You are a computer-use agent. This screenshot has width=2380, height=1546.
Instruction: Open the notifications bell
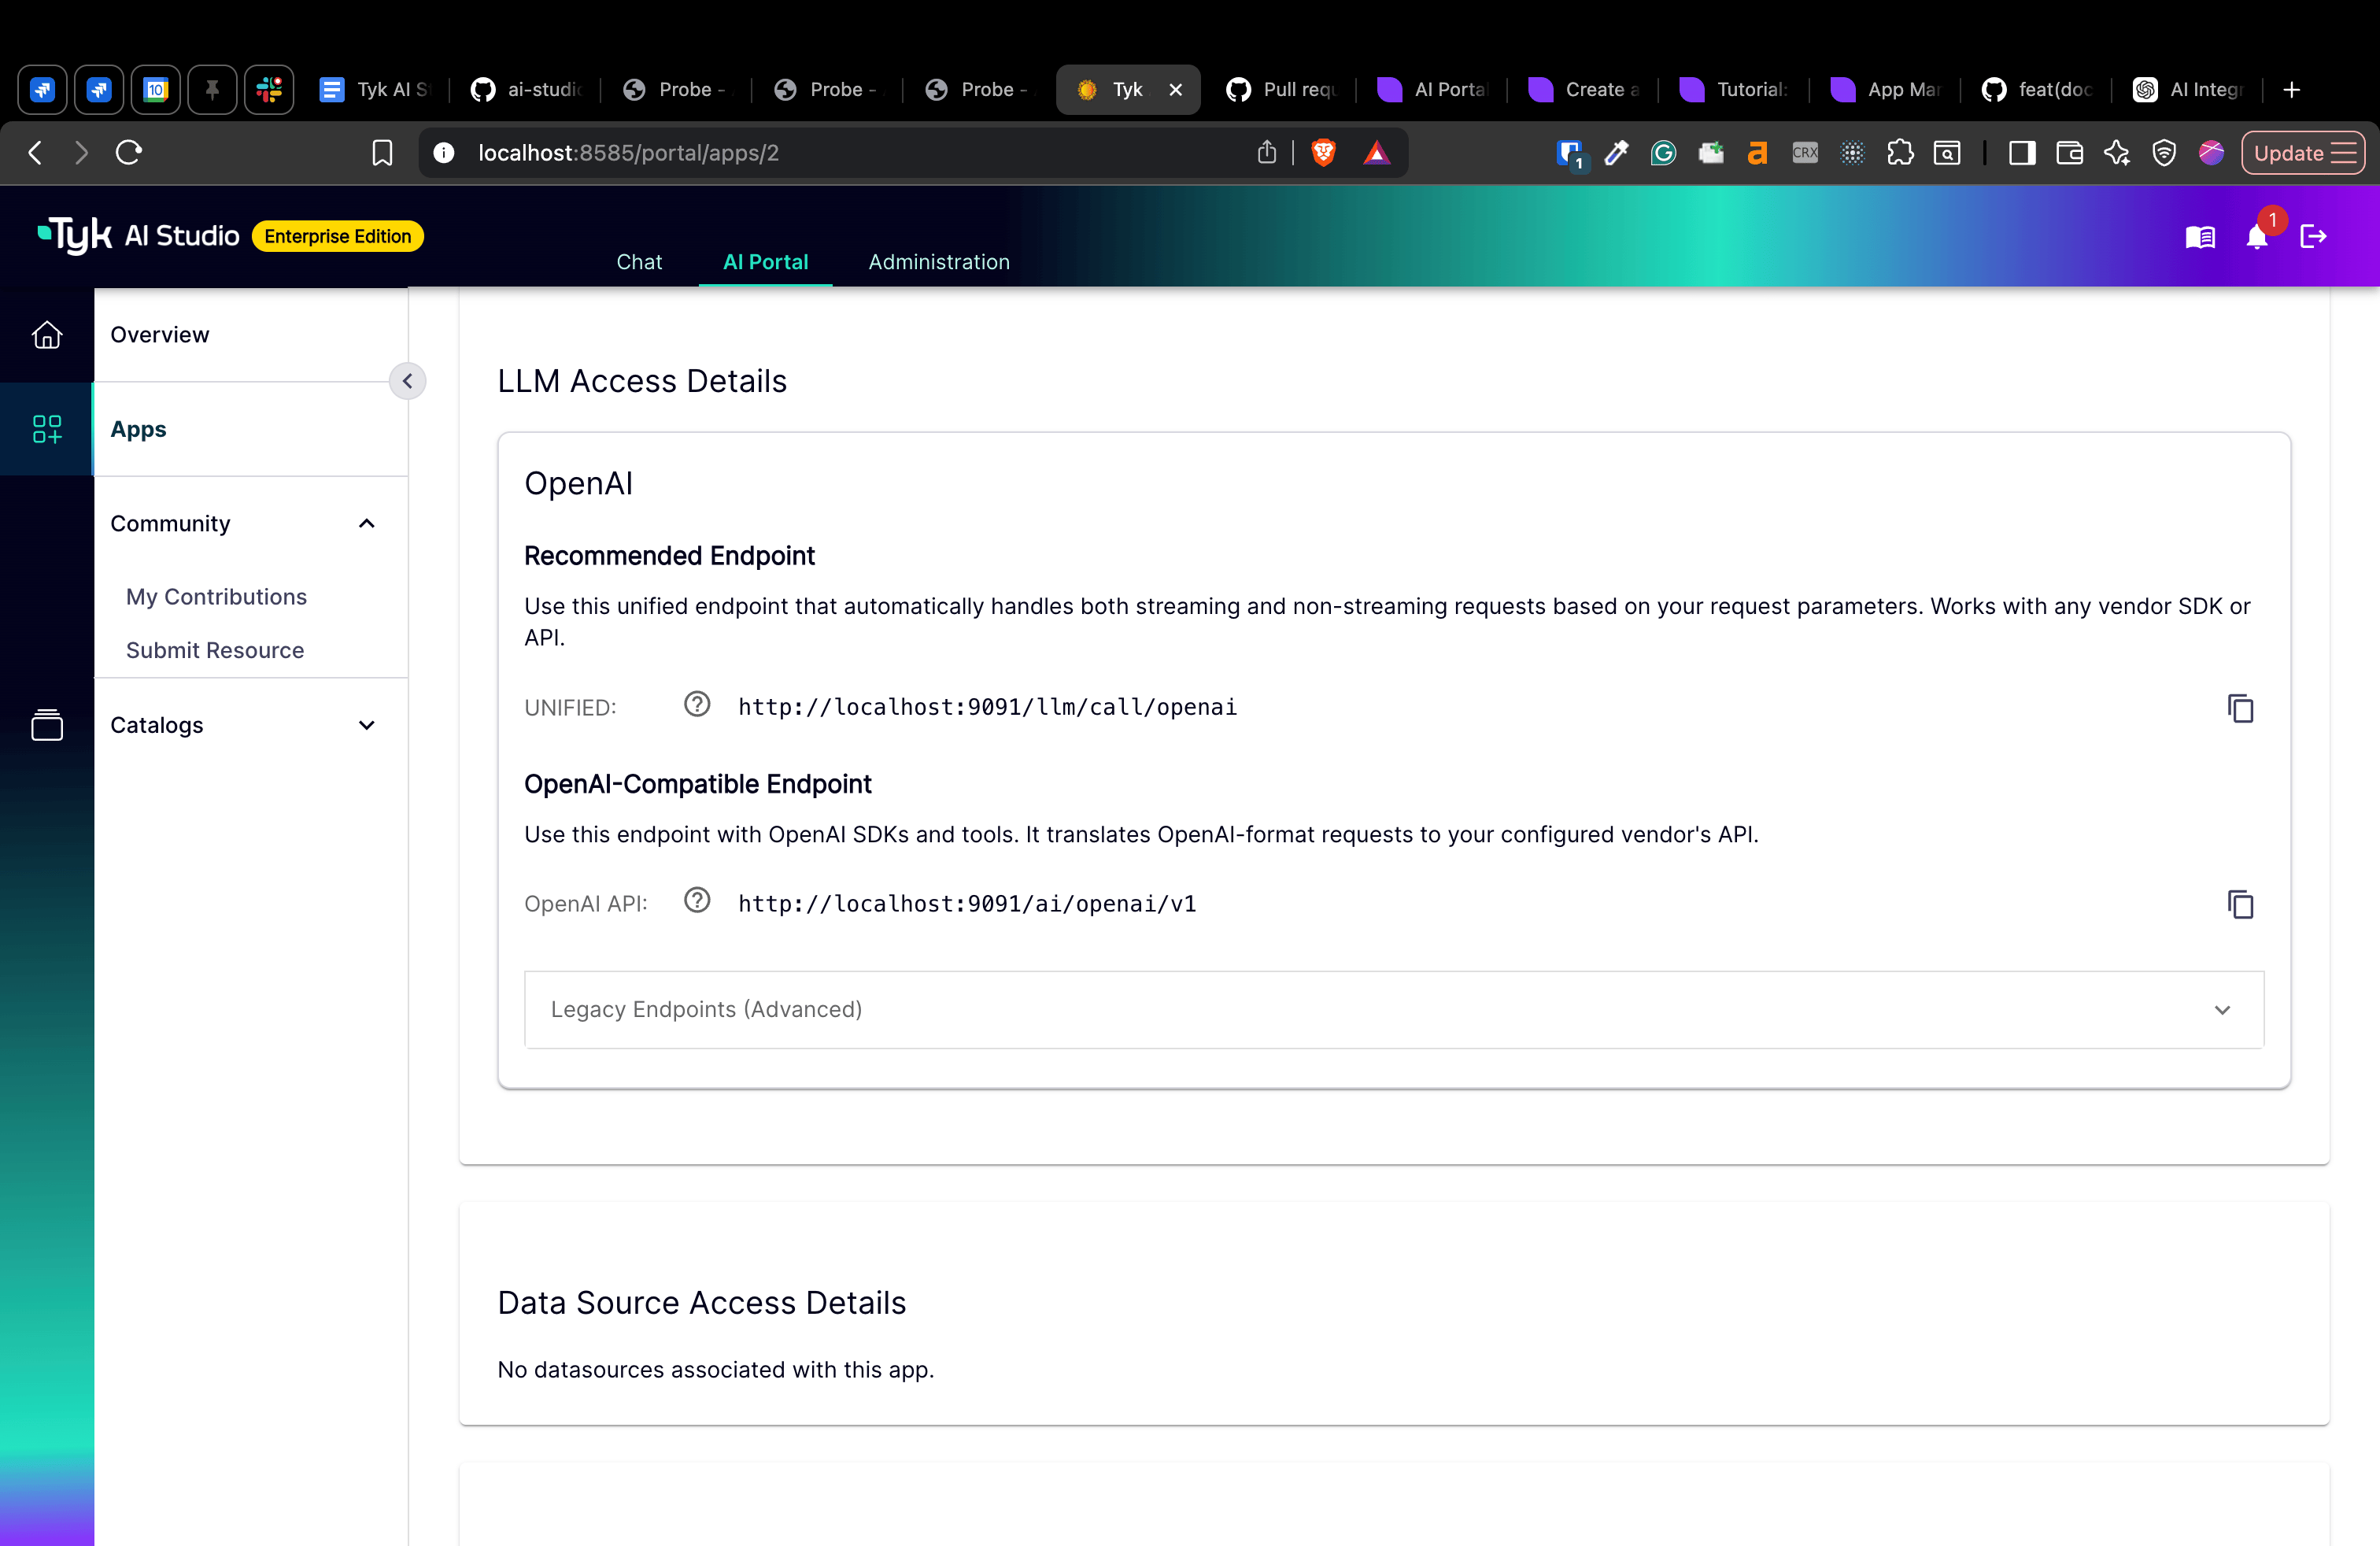[x=2257, y=237]
